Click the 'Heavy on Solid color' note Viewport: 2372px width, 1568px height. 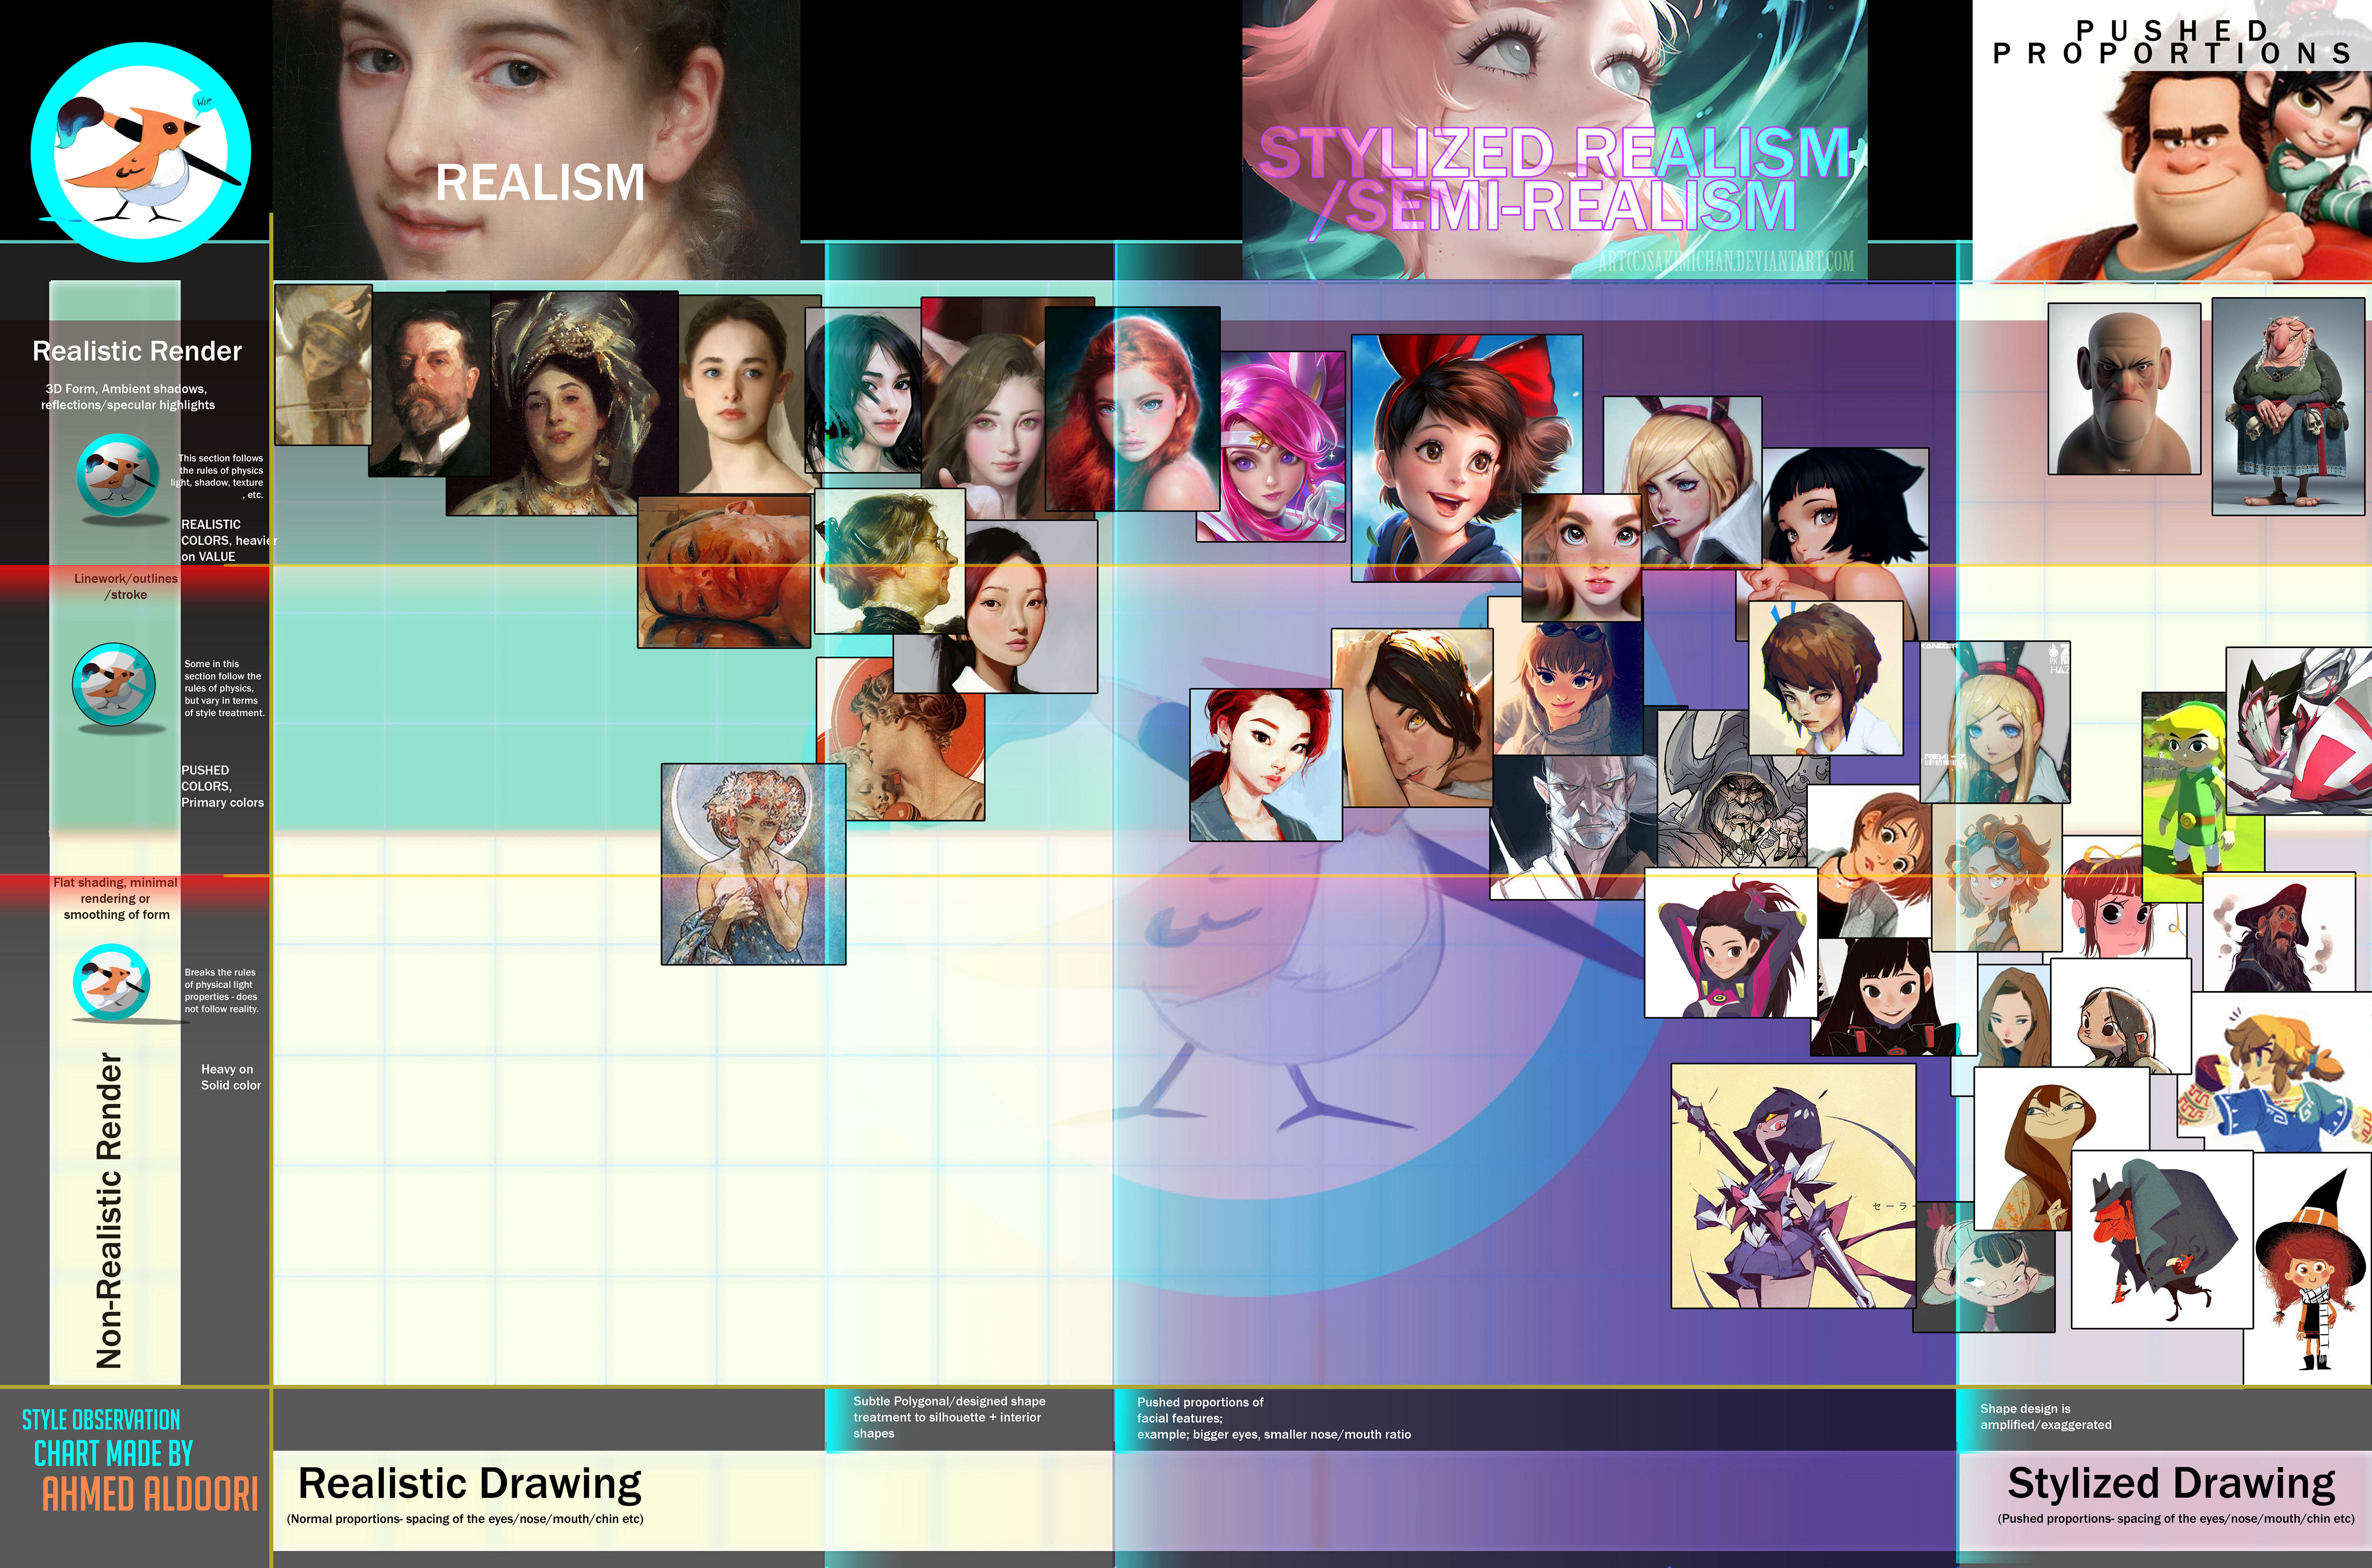point(230,1077)
